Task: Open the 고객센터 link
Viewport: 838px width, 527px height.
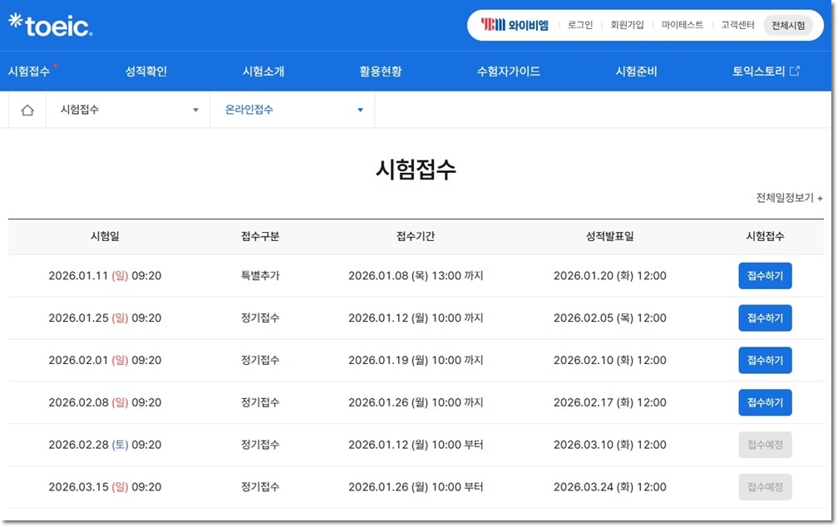Action: click(x=737, y=25)
